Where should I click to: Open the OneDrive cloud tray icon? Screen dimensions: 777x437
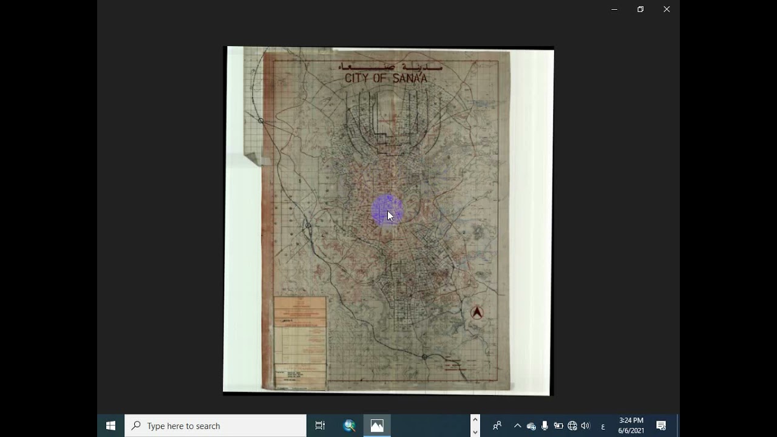tap(531, 426)
